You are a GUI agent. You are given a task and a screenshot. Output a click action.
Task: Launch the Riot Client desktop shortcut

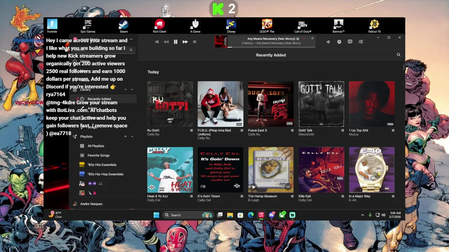pyautogui.click(x=160, y=26)
